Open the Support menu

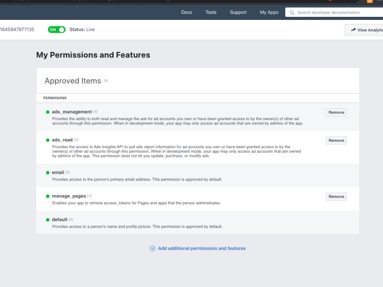pyautogui.click(x=238, y=12)
